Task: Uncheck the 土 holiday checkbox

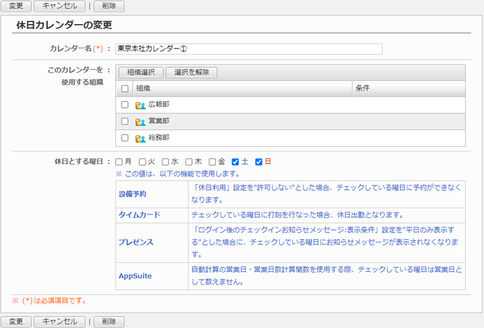Action: [x=236, y=162]
